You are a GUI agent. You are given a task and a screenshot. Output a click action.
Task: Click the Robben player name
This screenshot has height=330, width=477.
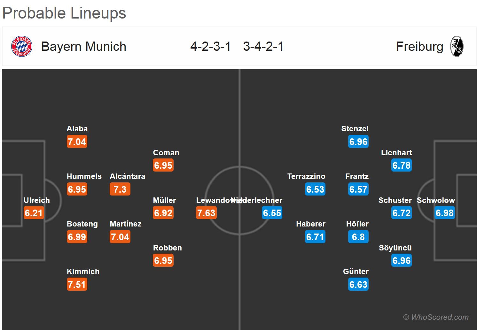point(167,248)
